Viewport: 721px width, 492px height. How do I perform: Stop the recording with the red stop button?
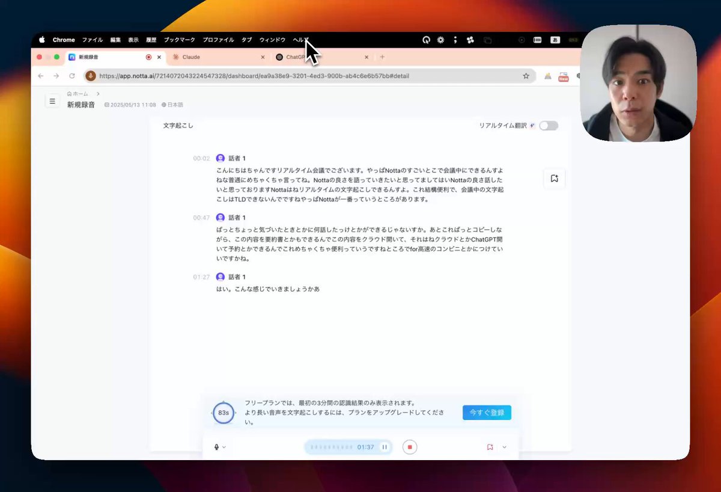point(410,447)
